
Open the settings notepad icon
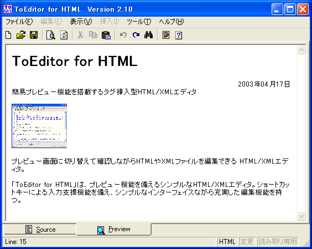point(166,35)
